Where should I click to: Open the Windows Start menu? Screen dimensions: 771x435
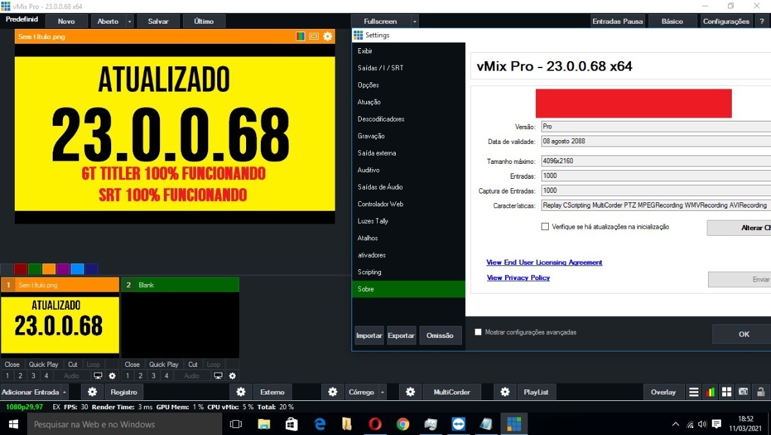point(13,424)
